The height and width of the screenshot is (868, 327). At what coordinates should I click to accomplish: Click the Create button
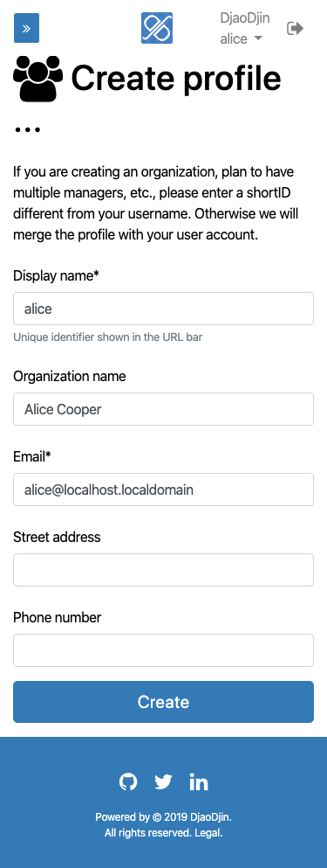coord(164,702)
